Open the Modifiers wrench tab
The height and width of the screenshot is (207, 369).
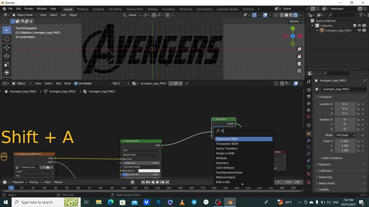tap(309, 141)
